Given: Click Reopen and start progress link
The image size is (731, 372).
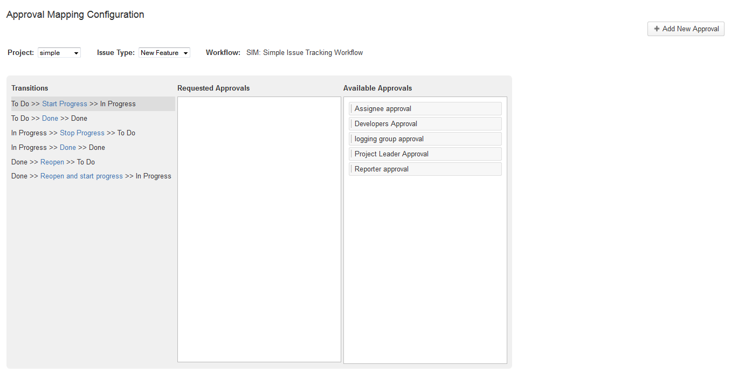Looking at the screenshot, I should coord(81,176).
